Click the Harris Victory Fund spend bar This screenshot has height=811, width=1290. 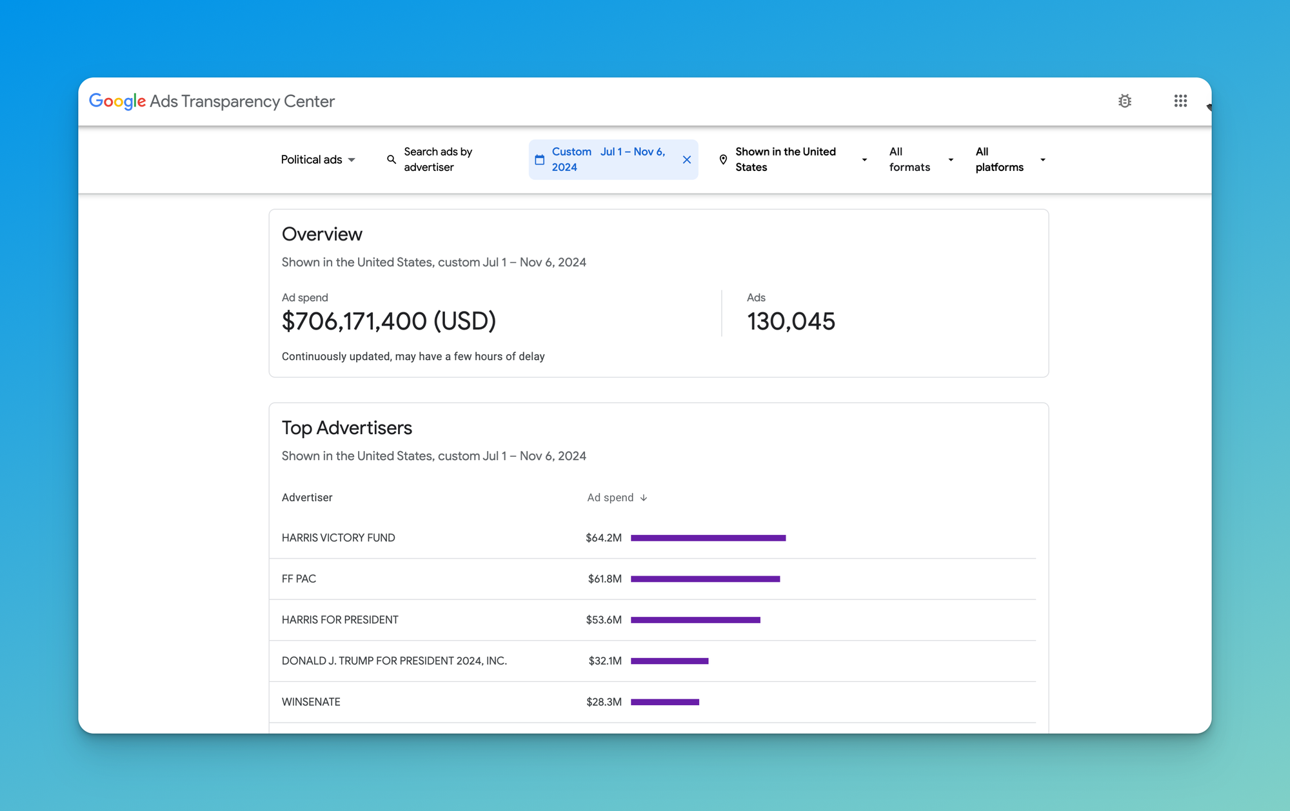(x=708, y=537)
